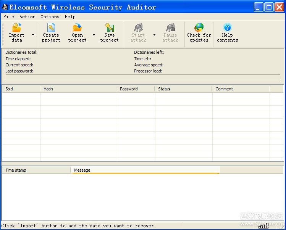Open the Options menu

click(50, 17)
